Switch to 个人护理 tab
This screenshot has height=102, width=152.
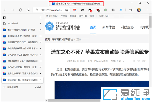22,55
